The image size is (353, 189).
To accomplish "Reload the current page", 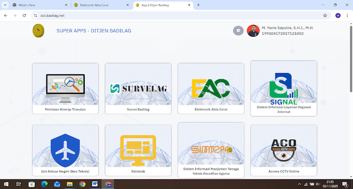I will (24, 16).
